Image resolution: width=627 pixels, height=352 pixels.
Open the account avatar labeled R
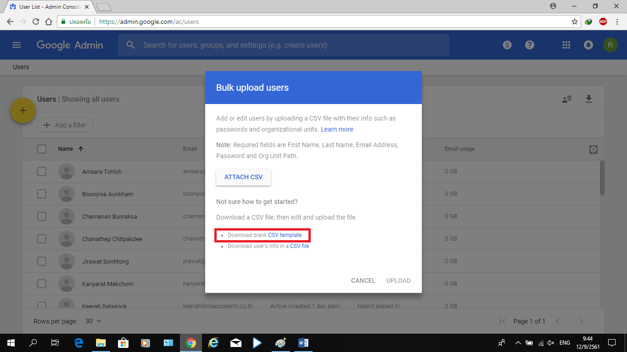(x=610, y=45)
